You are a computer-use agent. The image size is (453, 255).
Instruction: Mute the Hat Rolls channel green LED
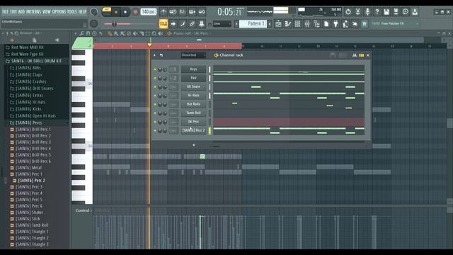tap(155, 104)
